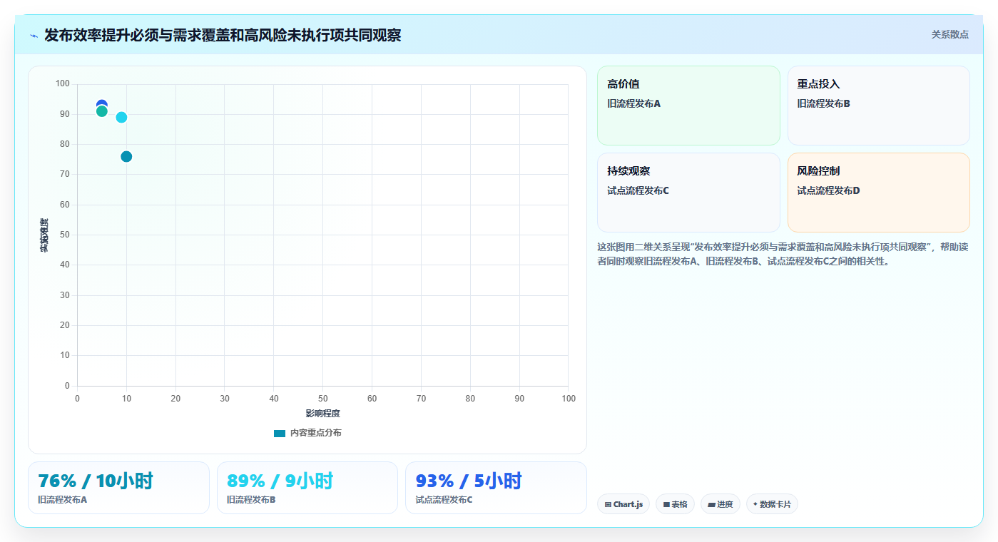Click the 76% / 10小时 stat card
998x542 pixels.
pyautogui.click(x=118, y=488)
